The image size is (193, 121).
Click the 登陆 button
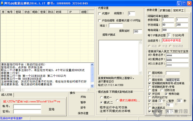pyautogui.click(x=51, y=109)
